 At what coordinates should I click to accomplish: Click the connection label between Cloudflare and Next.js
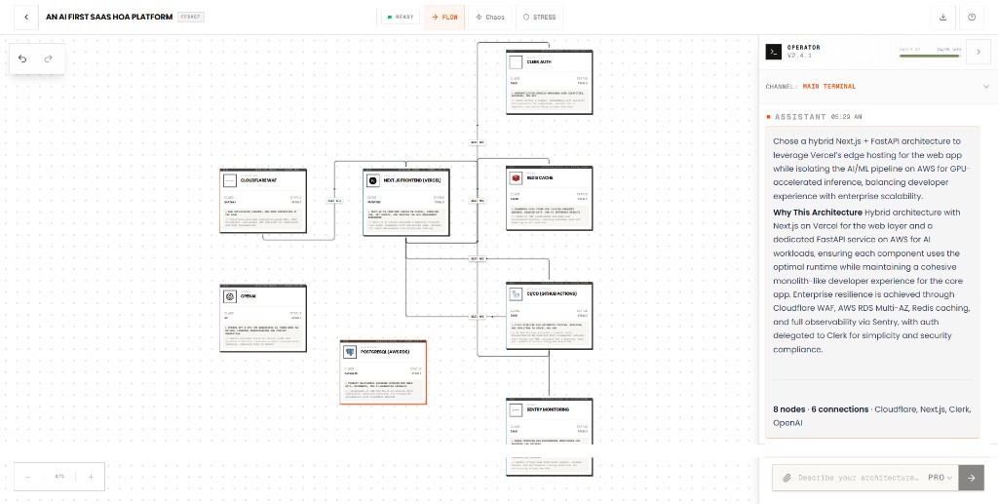335,201
